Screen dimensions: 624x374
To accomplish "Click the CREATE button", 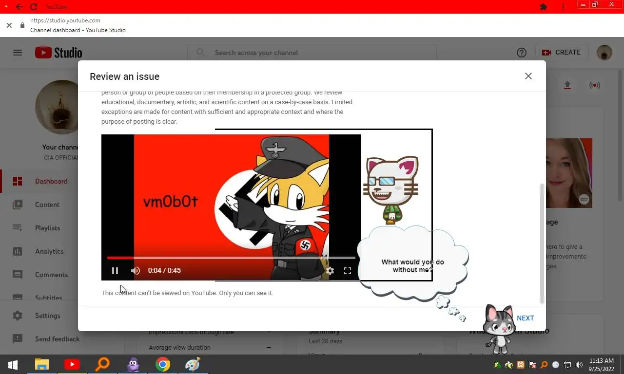I will click(x=562, y=52).
